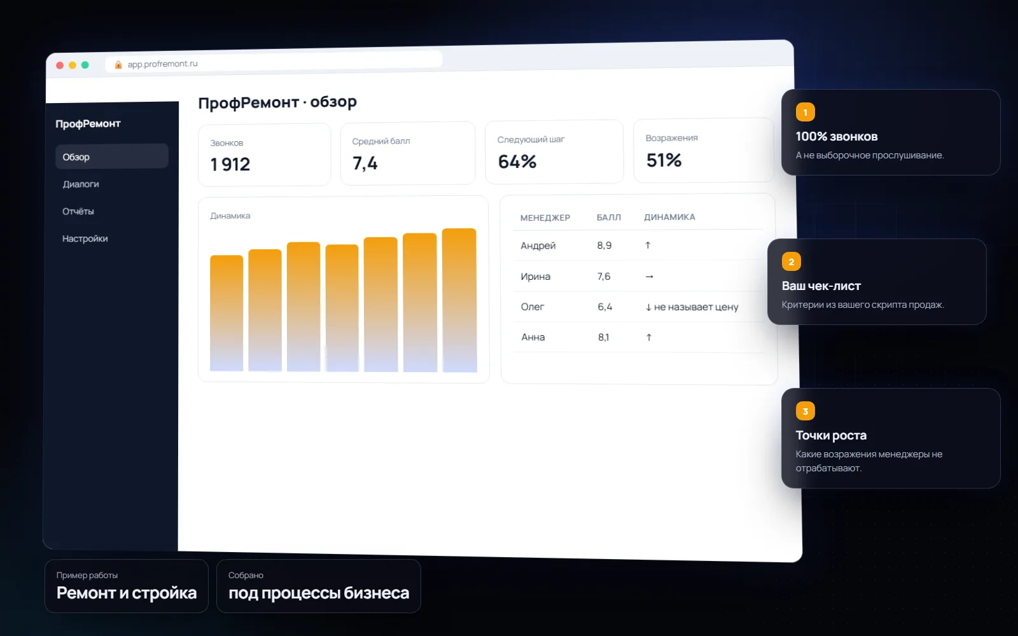Viewport: 1018px width, 636px height.
Task: Open Настройки in the sidebar
Action: (x=85, y=238)
